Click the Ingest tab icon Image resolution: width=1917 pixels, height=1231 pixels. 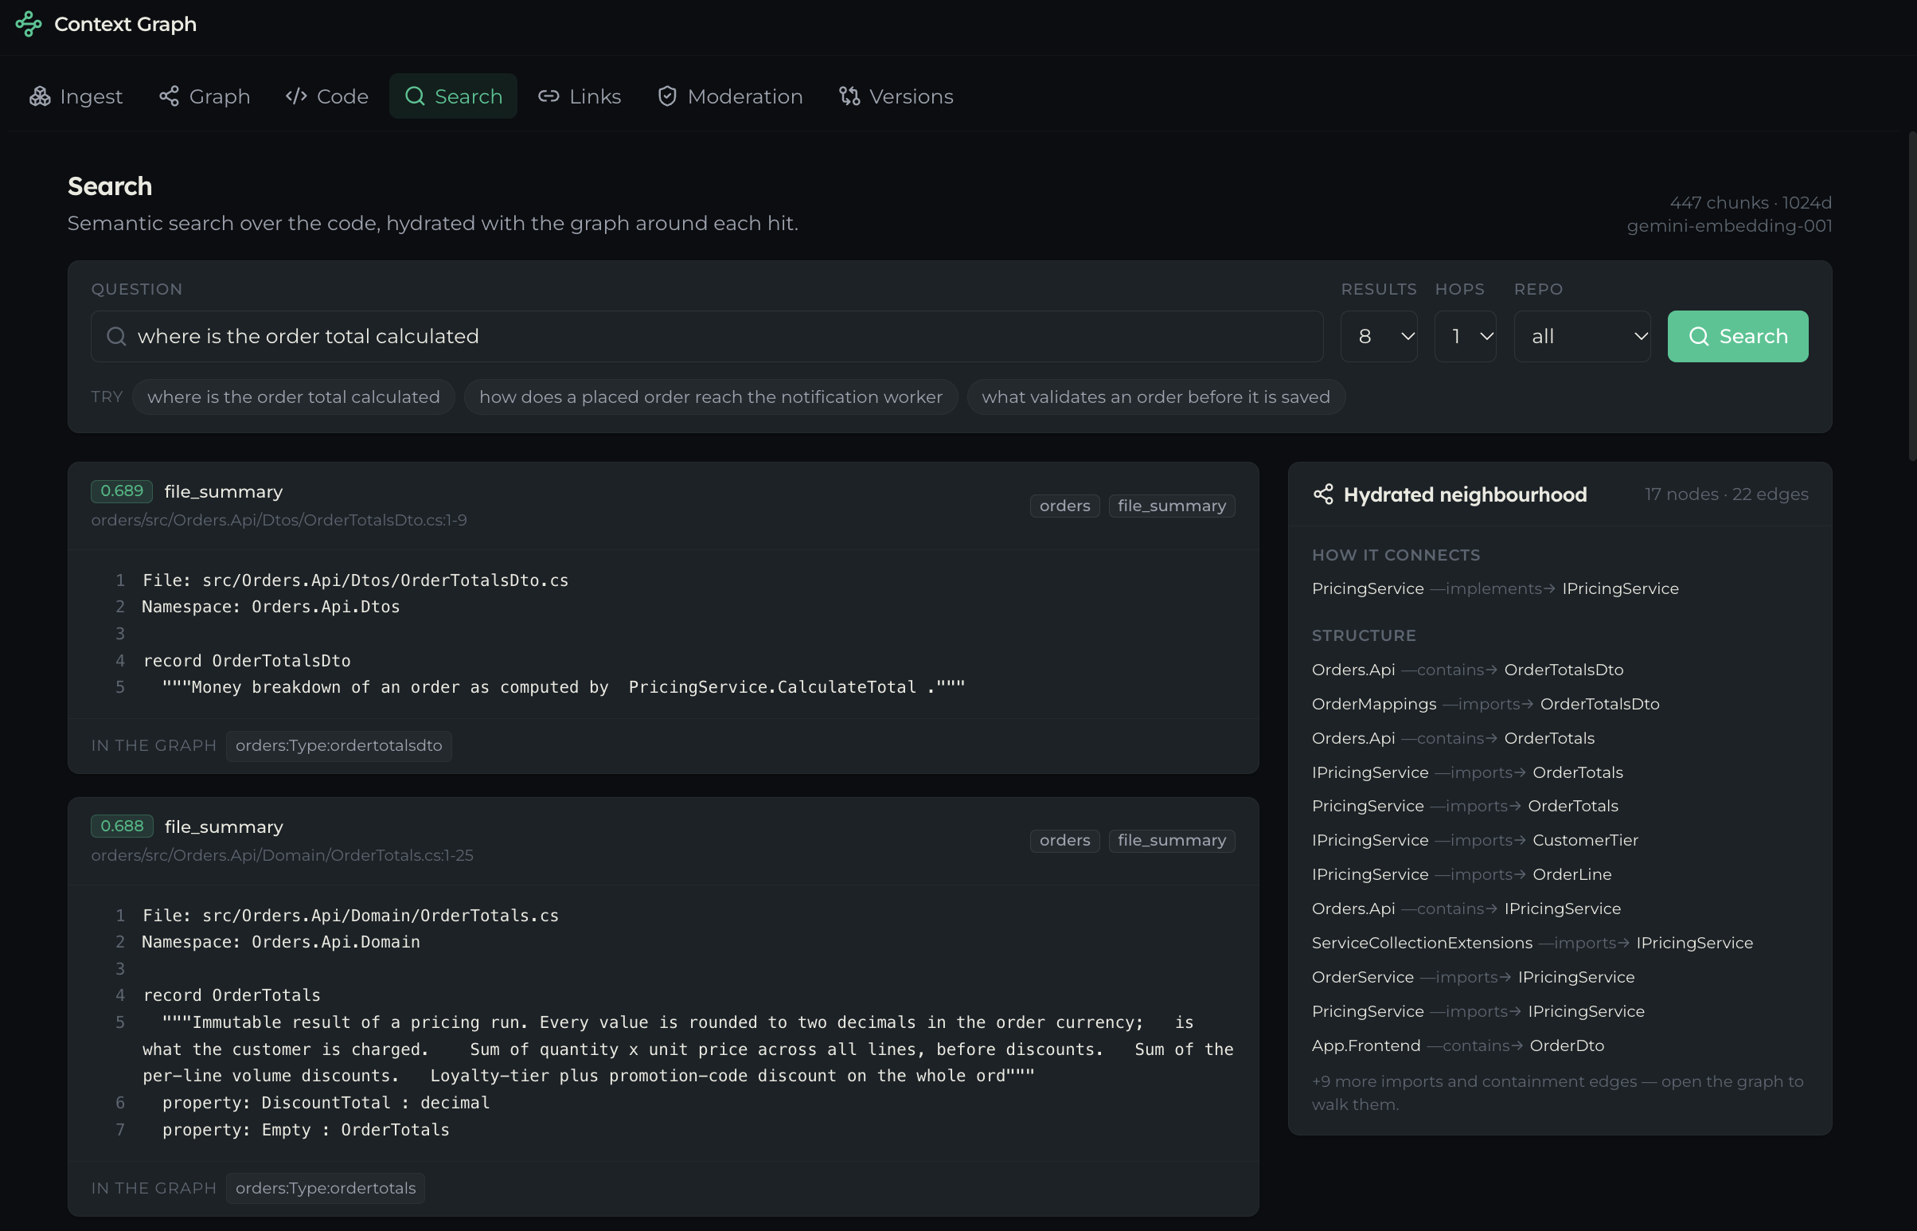click(40, 96)
